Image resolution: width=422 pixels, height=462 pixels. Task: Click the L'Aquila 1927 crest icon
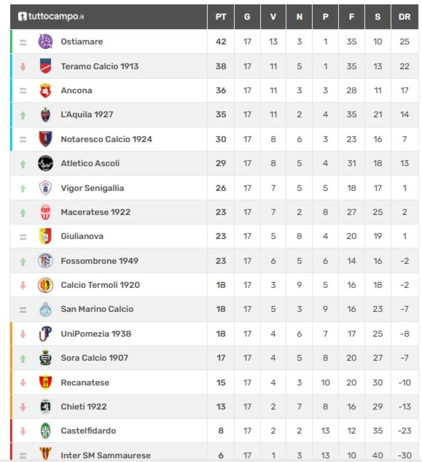click(45, 115)
